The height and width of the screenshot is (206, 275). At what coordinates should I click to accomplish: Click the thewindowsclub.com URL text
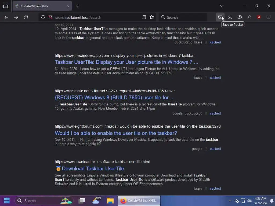pyautogui.click(x=125, y=56)
